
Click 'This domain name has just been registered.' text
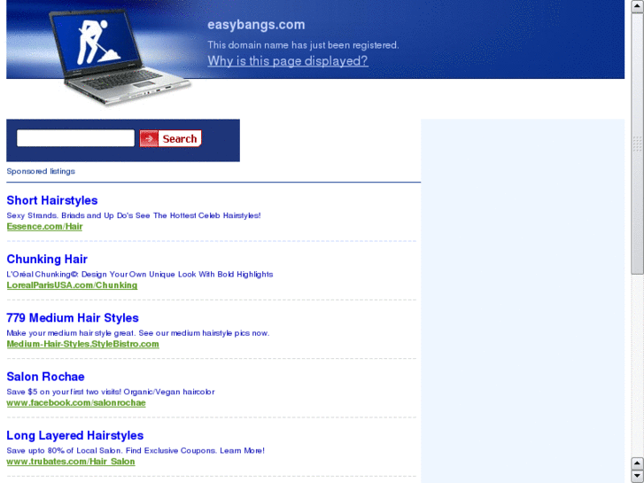click(303, 45)
